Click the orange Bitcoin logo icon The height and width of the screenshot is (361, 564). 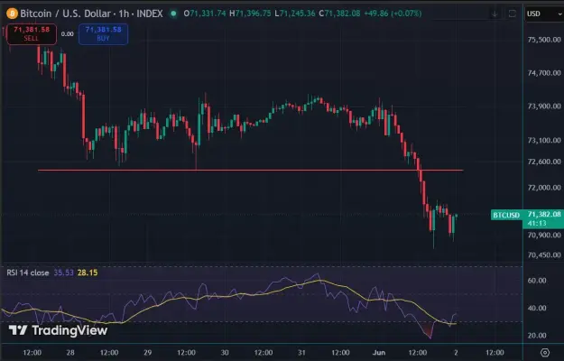[12, 14]
